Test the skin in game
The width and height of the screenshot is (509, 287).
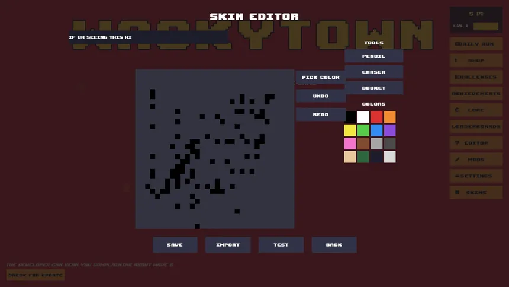pyautogui.click(x=281, y=245)
